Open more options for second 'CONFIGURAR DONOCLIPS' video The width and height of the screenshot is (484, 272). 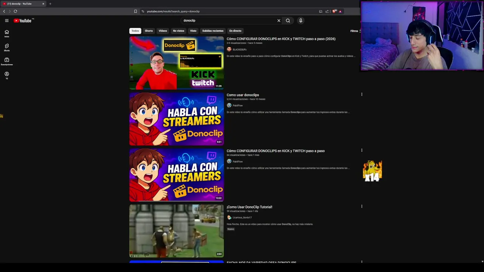pyautogui.click(x=362, y=150)
